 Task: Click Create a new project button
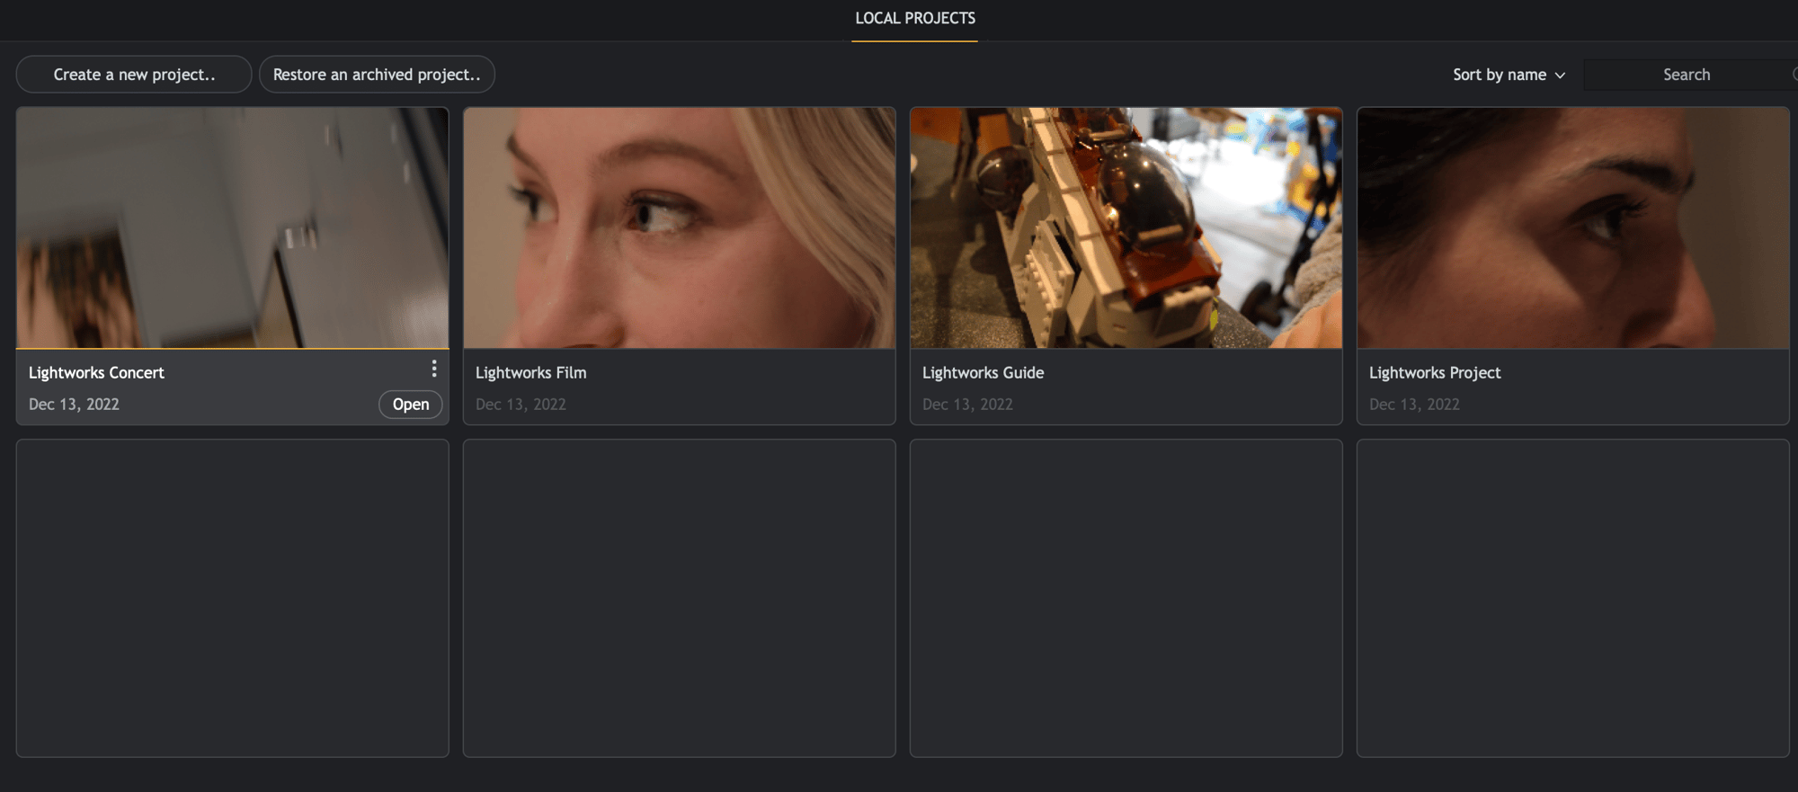tap(134, 75)
